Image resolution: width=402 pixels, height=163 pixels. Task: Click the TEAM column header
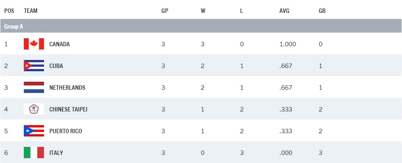tap(31, 11)
